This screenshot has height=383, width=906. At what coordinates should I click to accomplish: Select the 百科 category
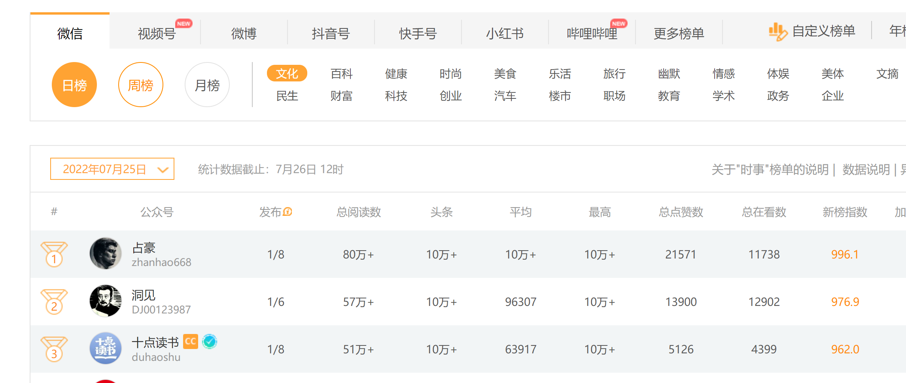click(x=342, y=74)
